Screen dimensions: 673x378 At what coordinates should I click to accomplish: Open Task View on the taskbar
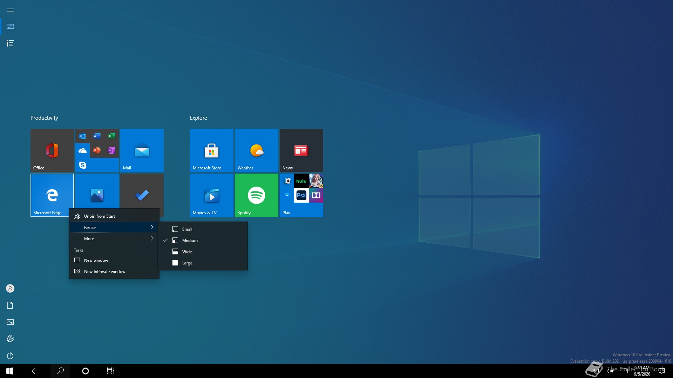click(111, 371)
